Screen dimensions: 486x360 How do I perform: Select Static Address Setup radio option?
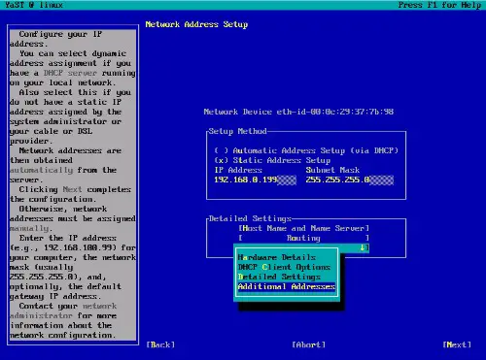[272, 160]
